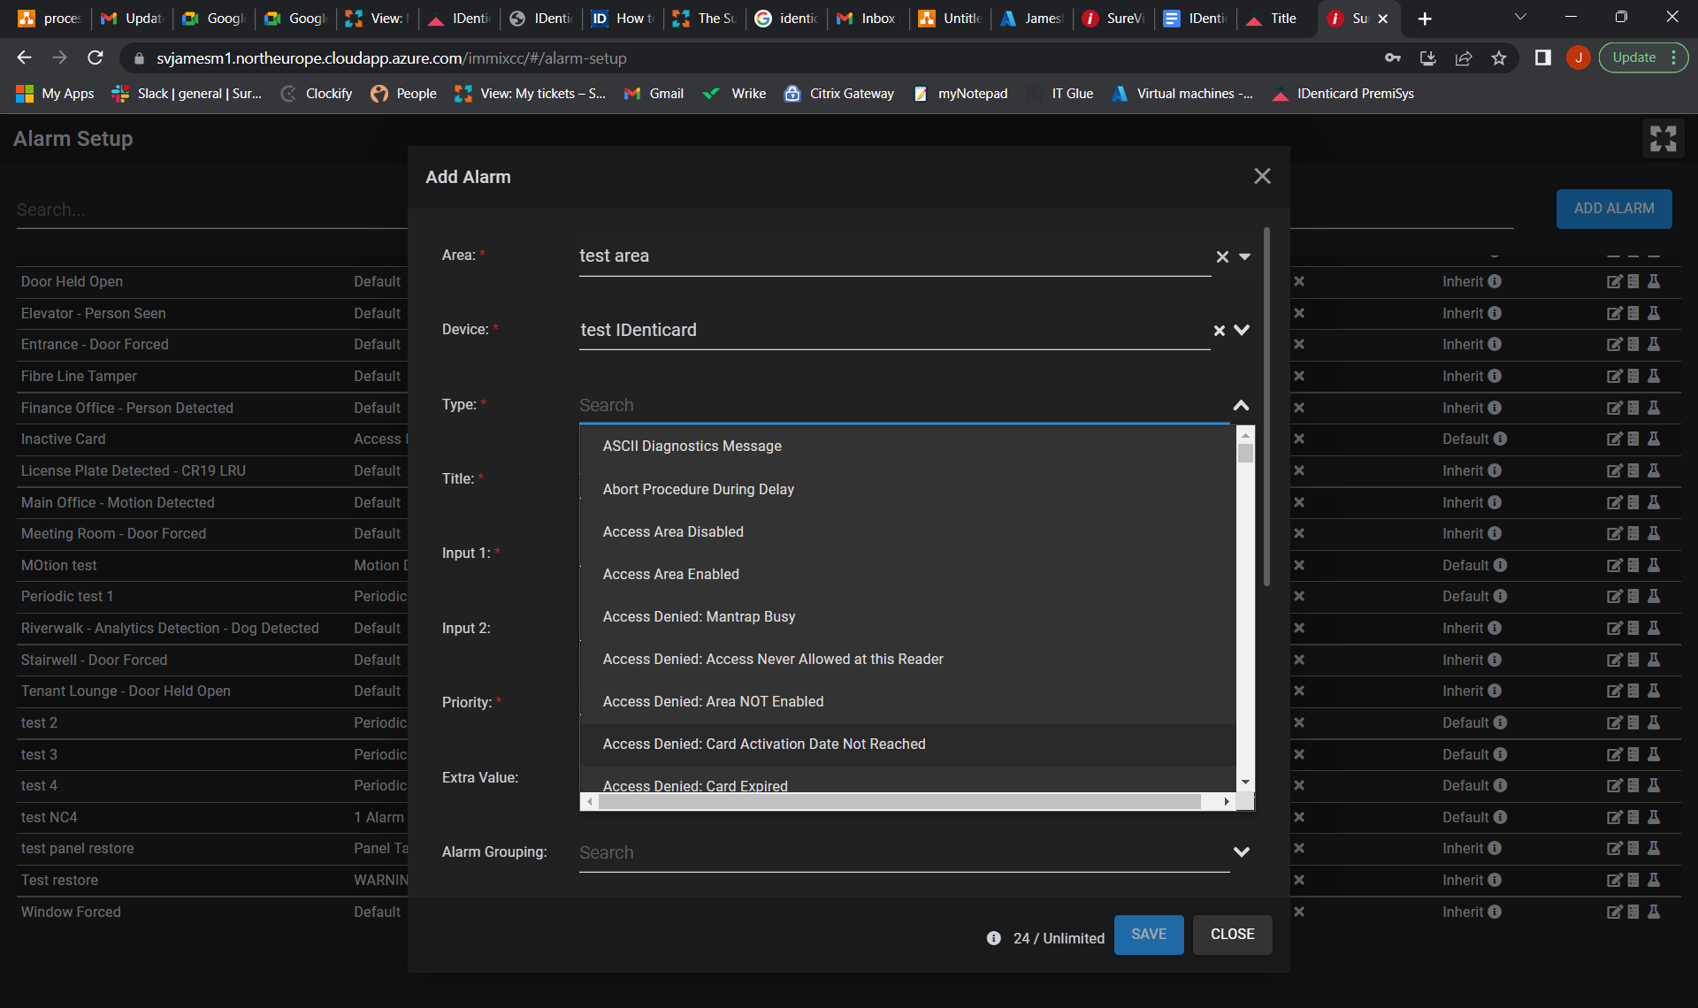Image resolution: width=1698 pixels, height=1008 pixels.
Task: Open the Gmail bookmark
Action: pos(654,94)
